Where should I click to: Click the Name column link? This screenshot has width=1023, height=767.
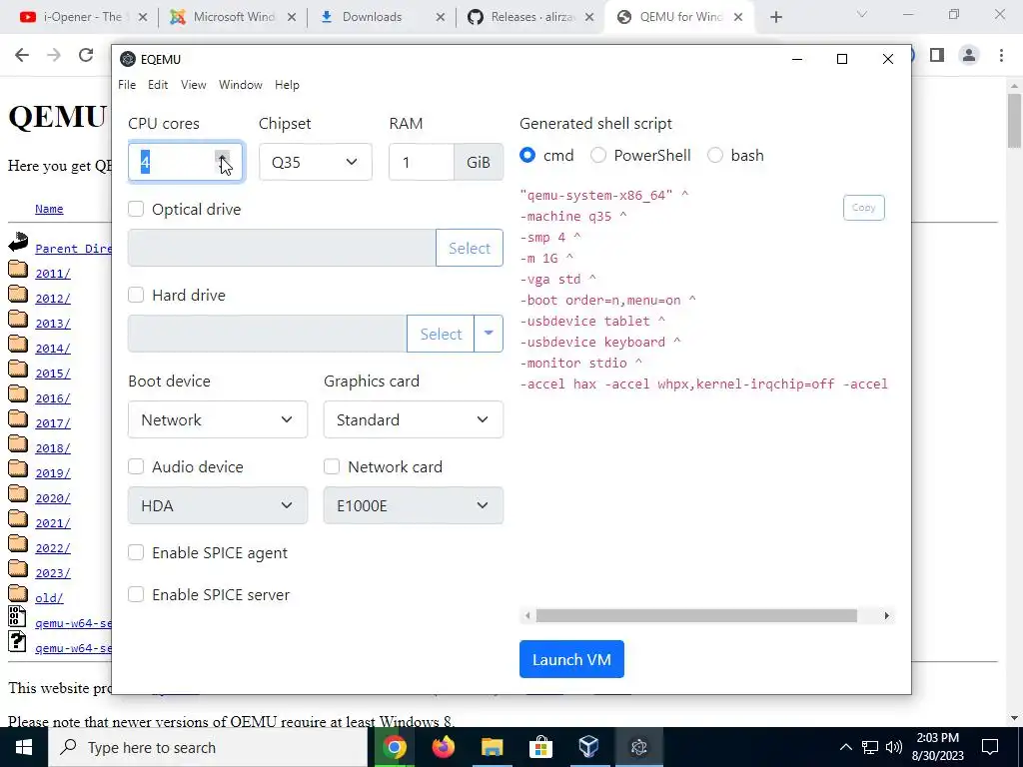49,209
